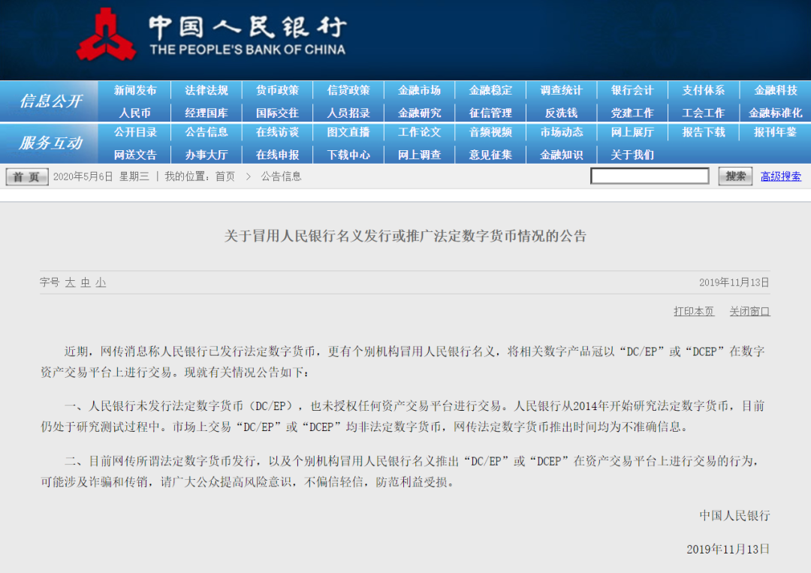811x573 pixels.
Task: Click the 服务互动 section header
Action: pyautogui.click(x=50, y=143)
